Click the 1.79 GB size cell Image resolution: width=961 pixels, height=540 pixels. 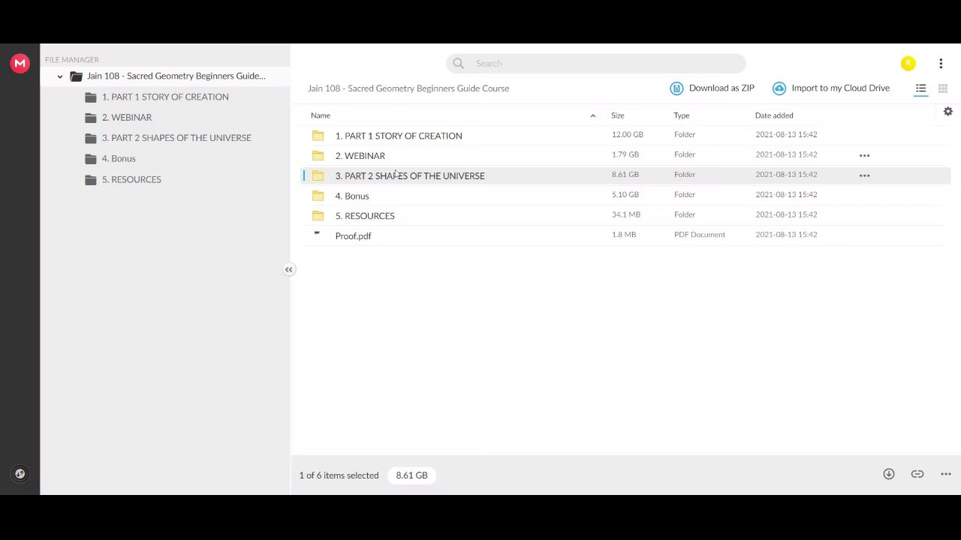(x=625, y=154)
